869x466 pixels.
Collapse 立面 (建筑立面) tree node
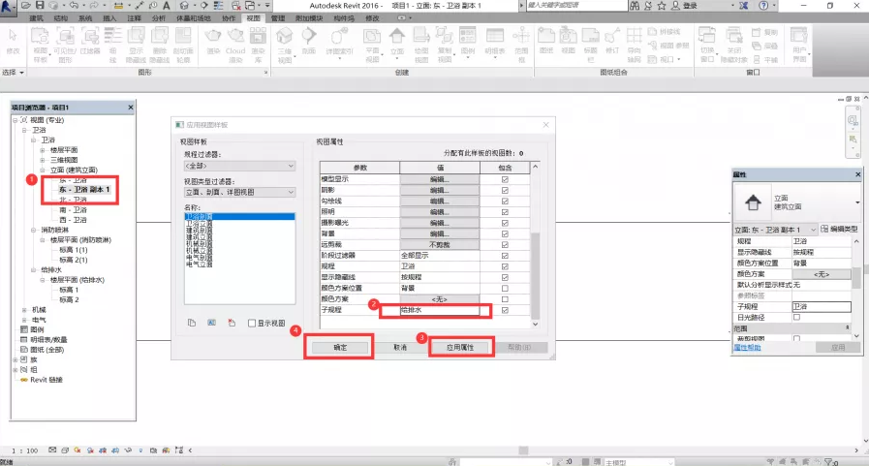[x=43, y=171]
